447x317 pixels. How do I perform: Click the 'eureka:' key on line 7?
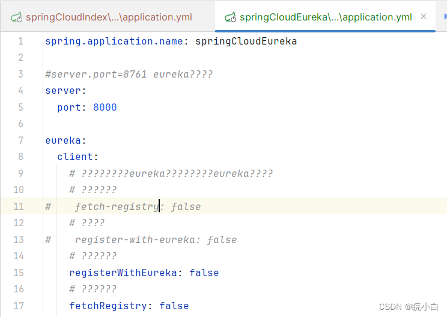(65, 140)
